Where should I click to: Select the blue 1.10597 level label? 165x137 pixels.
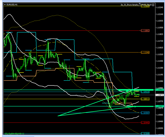coord(145,113)
